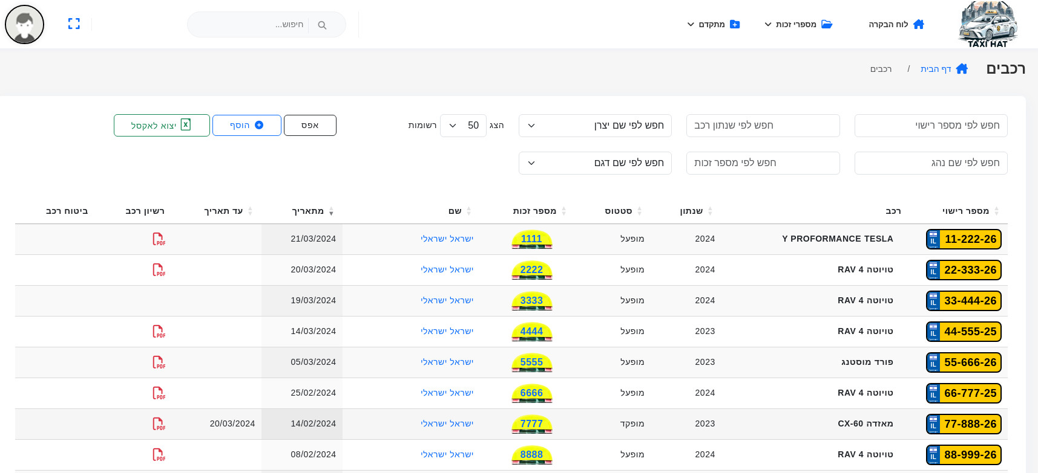This screenshot has height=473, width=1038.
Task: Click the search magnifier icon
Action: tap(322, 25)
